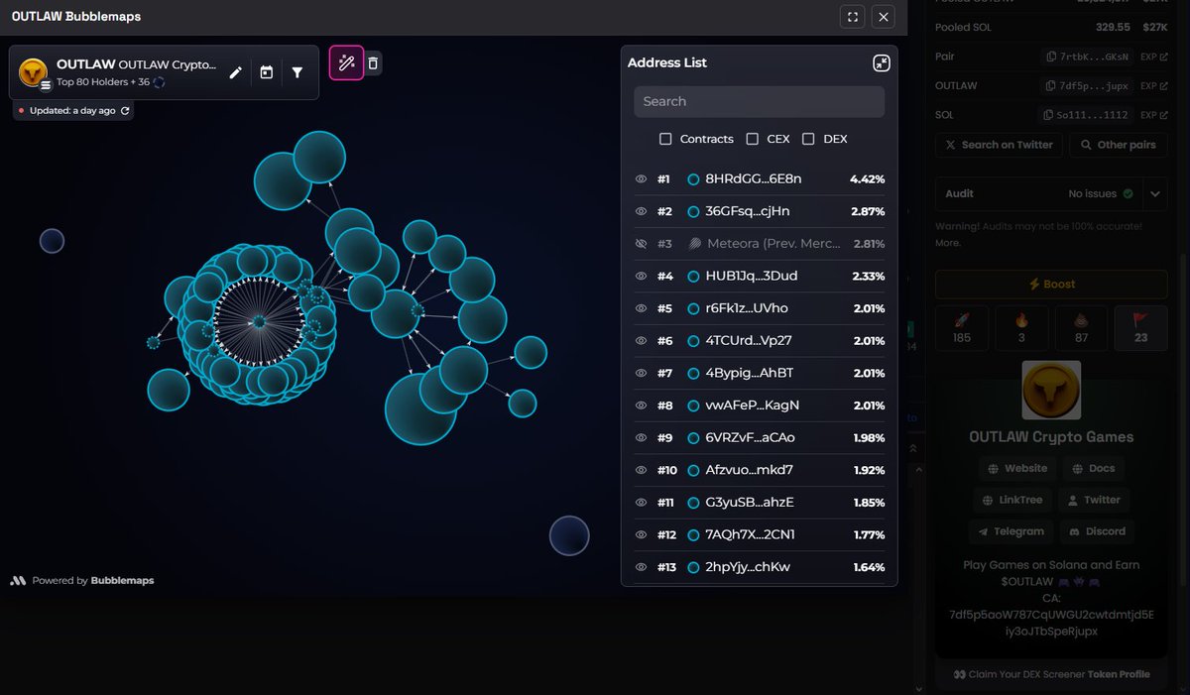The image size is (1190, 695).
Task: Click the OUTLAW token logo in header card
Action: [x=35, y=71]
